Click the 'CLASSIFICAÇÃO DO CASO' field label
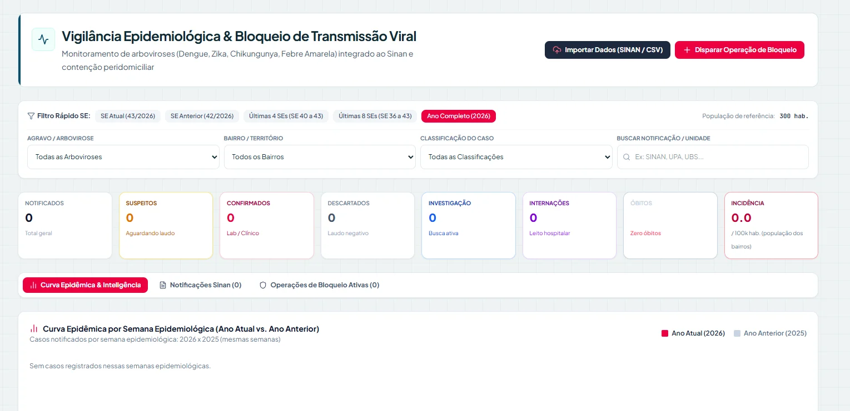 pos(457,138)
